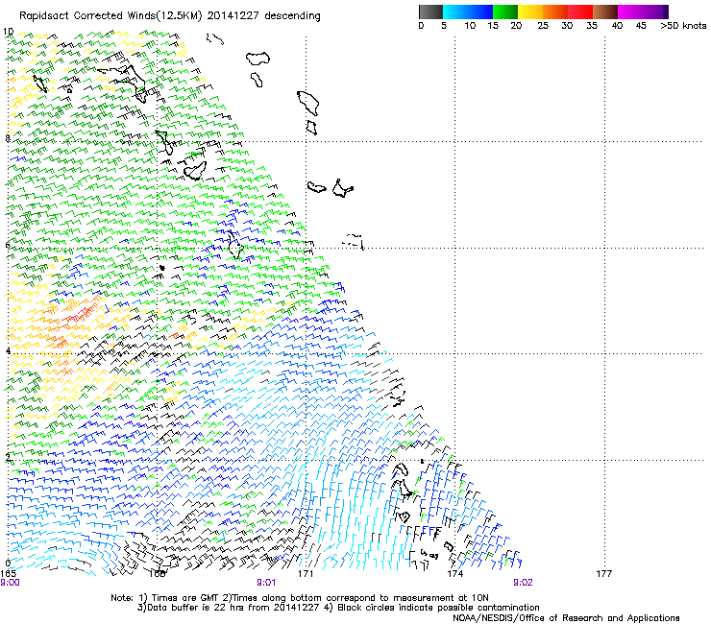The height and width of the screenshot is (624, 711).
Task: Click the 'NOAA/NESDIS/Office of Research and Applications' credit
Action: tap(566, 618)
